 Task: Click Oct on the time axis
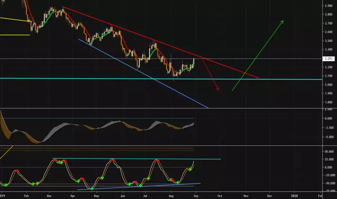point(219,196)
